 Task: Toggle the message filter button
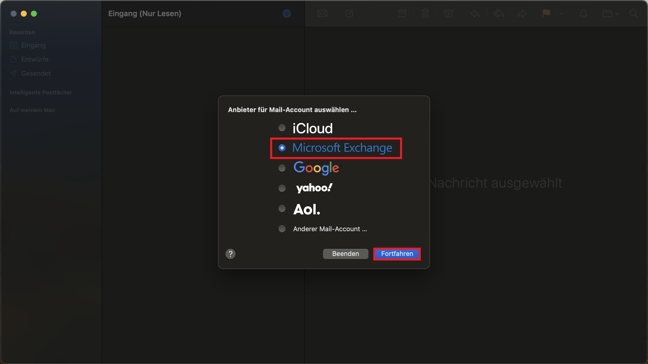287,13
